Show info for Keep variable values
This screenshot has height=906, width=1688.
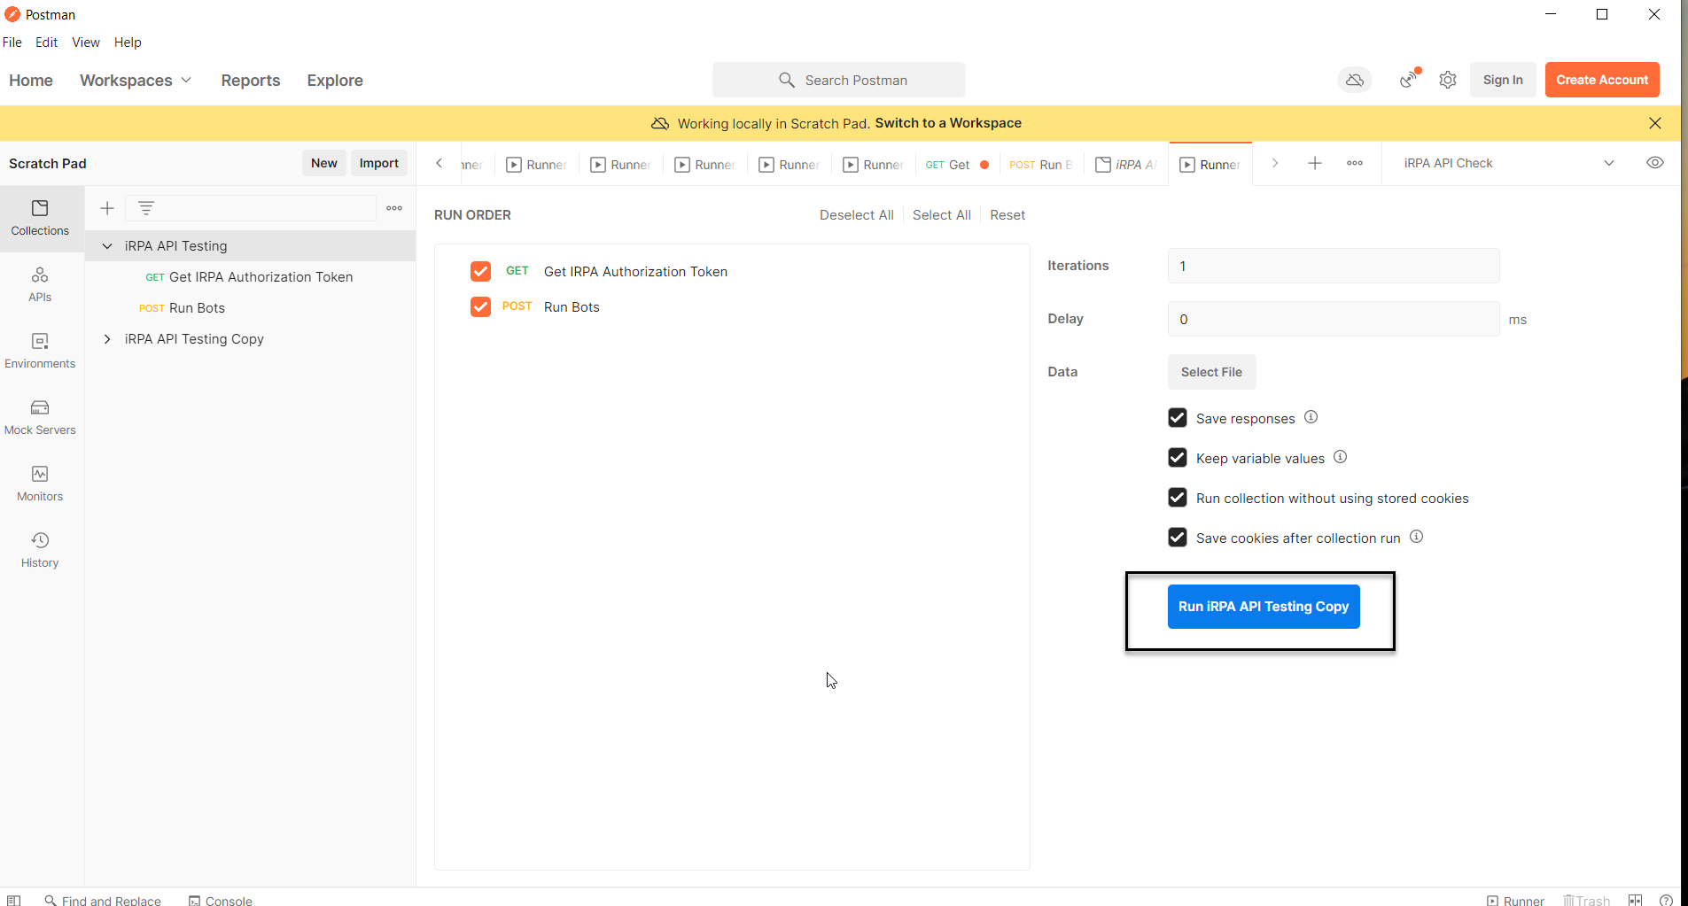pos(1341,457)
